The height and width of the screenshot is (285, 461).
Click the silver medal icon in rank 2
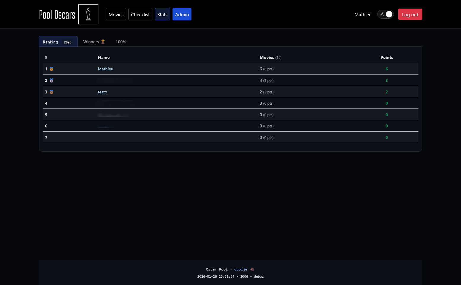pyautogui.click(x=51, y=80)
